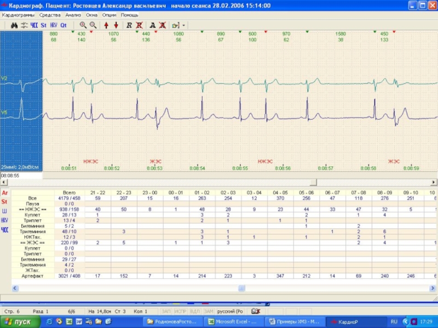Screen dimensions: 438x328
Task: Click the 3021 / 408 artifact total cell
Action: click(70, 276)
